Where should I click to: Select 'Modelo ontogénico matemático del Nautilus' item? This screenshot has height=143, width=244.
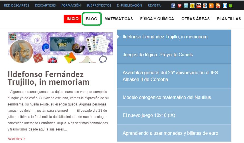(x=167, y=97)
